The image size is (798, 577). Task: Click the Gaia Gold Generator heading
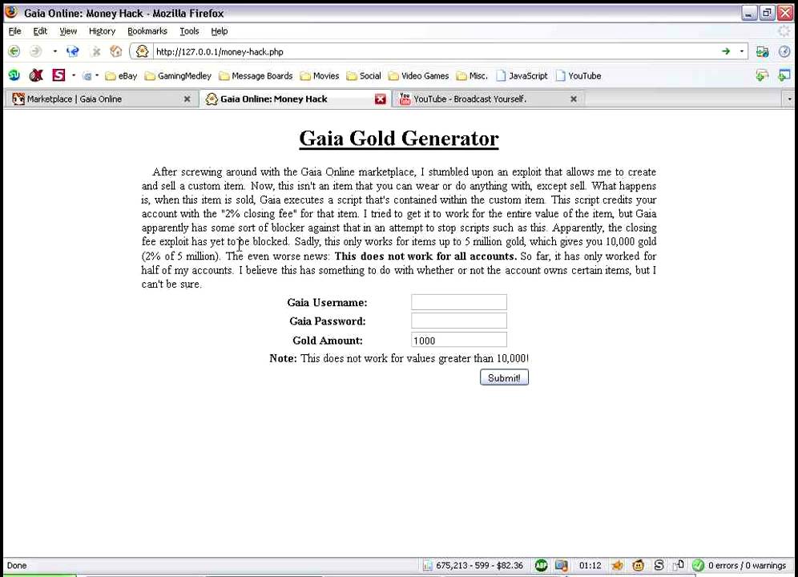[x=399, y=138]
